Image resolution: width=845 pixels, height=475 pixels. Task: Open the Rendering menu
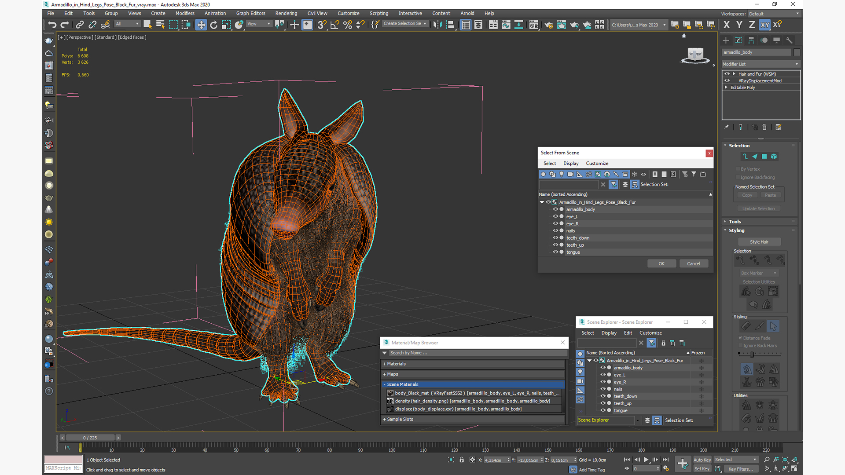(x=286, y=13)
